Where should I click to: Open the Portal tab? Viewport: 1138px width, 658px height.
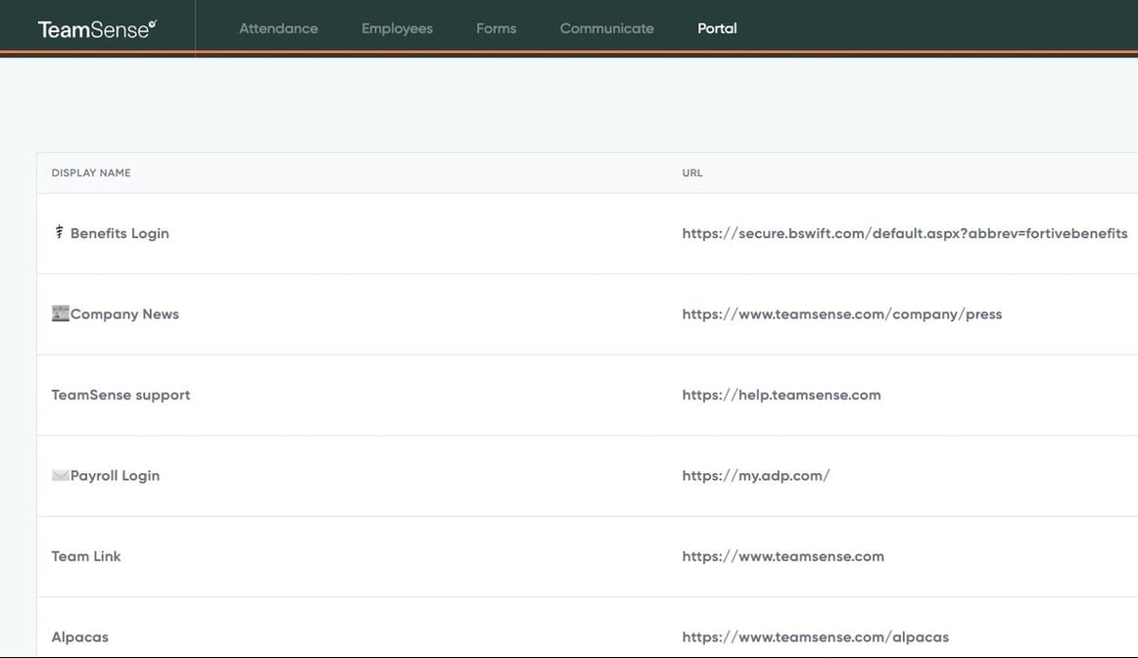tap(717, 28)
